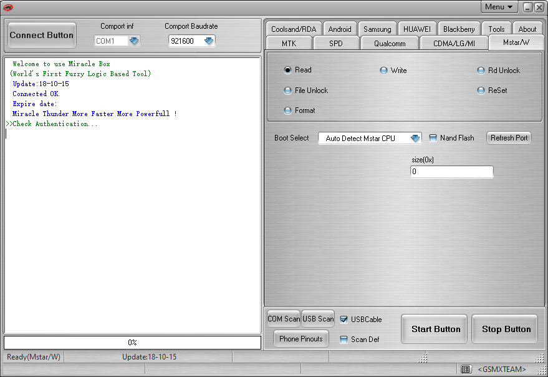Switch to the MTK tab

(289, 43)
